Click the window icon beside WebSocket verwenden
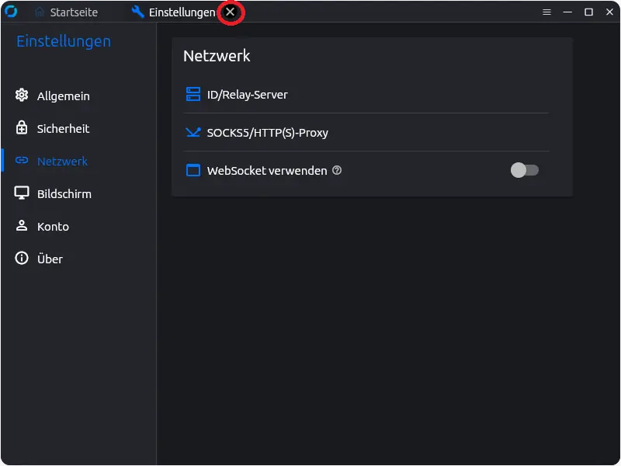 point(193,170)
